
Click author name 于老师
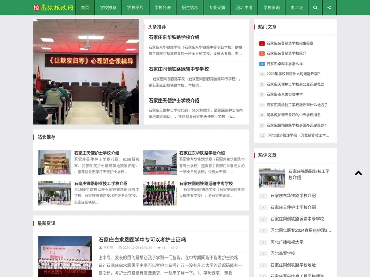click(108, 248)
